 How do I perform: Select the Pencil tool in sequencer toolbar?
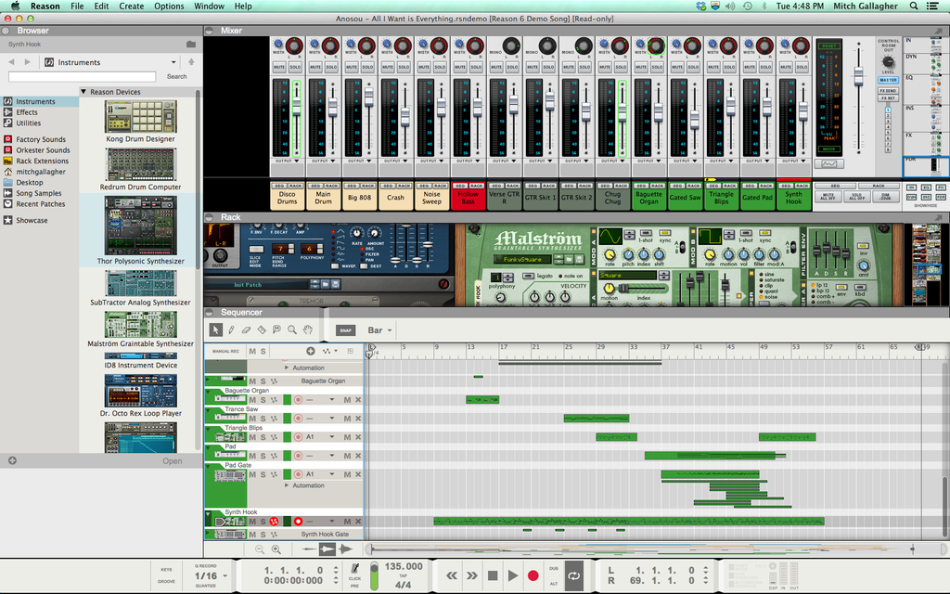pos(231,329)
